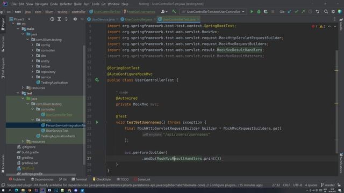Open Project panel options gear icon
This screenshot has height=193, width=344.
pos(75,19)
